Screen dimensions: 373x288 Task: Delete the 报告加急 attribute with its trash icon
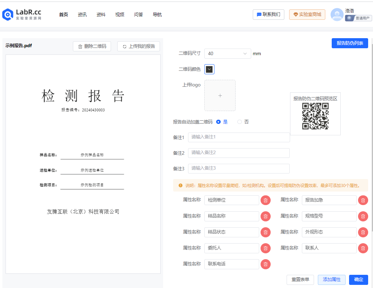coord(363,200)
